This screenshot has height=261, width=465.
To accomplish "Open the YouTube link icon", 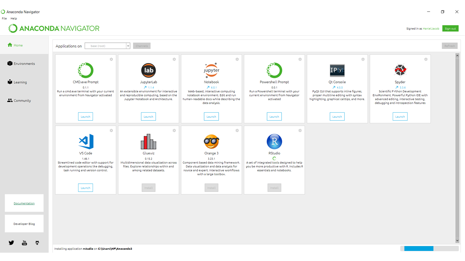I will [x=24, y=243].
